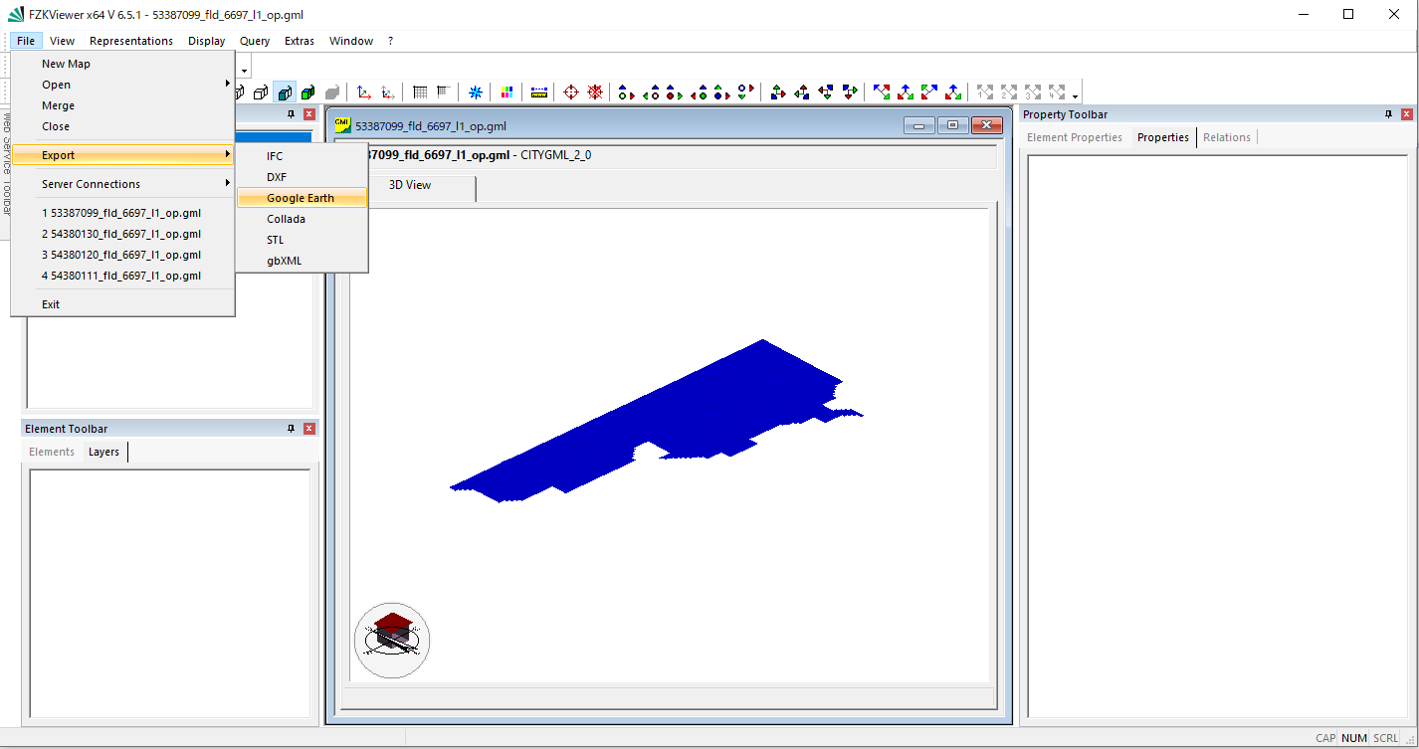Toggle pin on Element Toolbar panel
This screenshot has width=1419, height=749.
[x=291, y=429]
